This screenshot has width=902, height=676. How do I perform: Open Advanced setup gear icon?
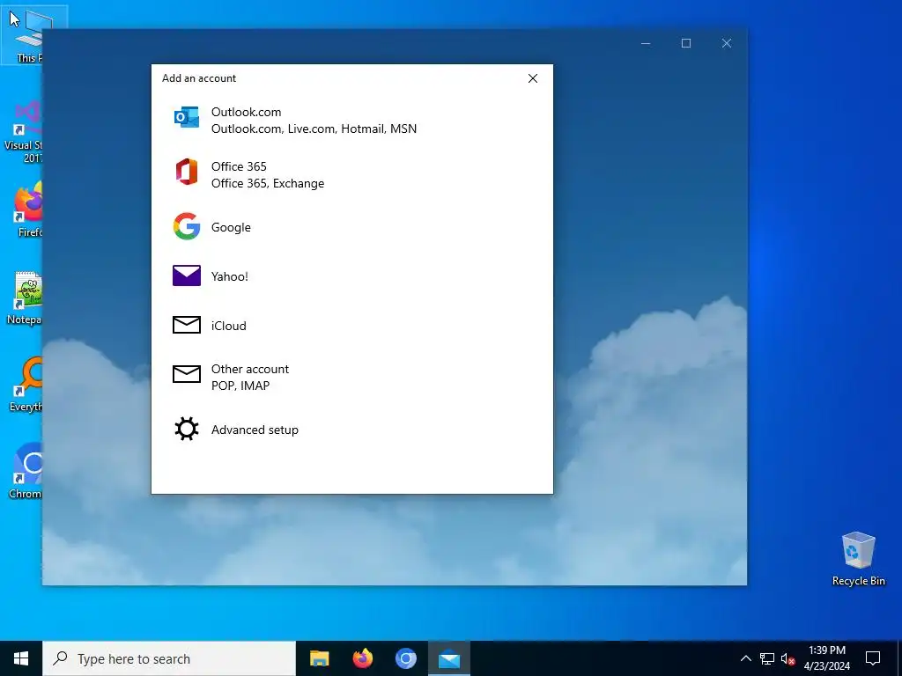click(187, 429)
